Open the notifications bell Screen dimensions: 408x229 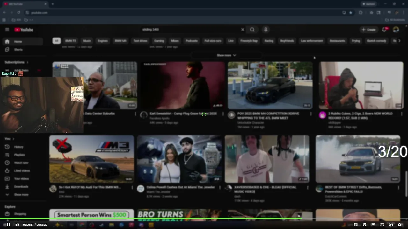pos(385,30)
